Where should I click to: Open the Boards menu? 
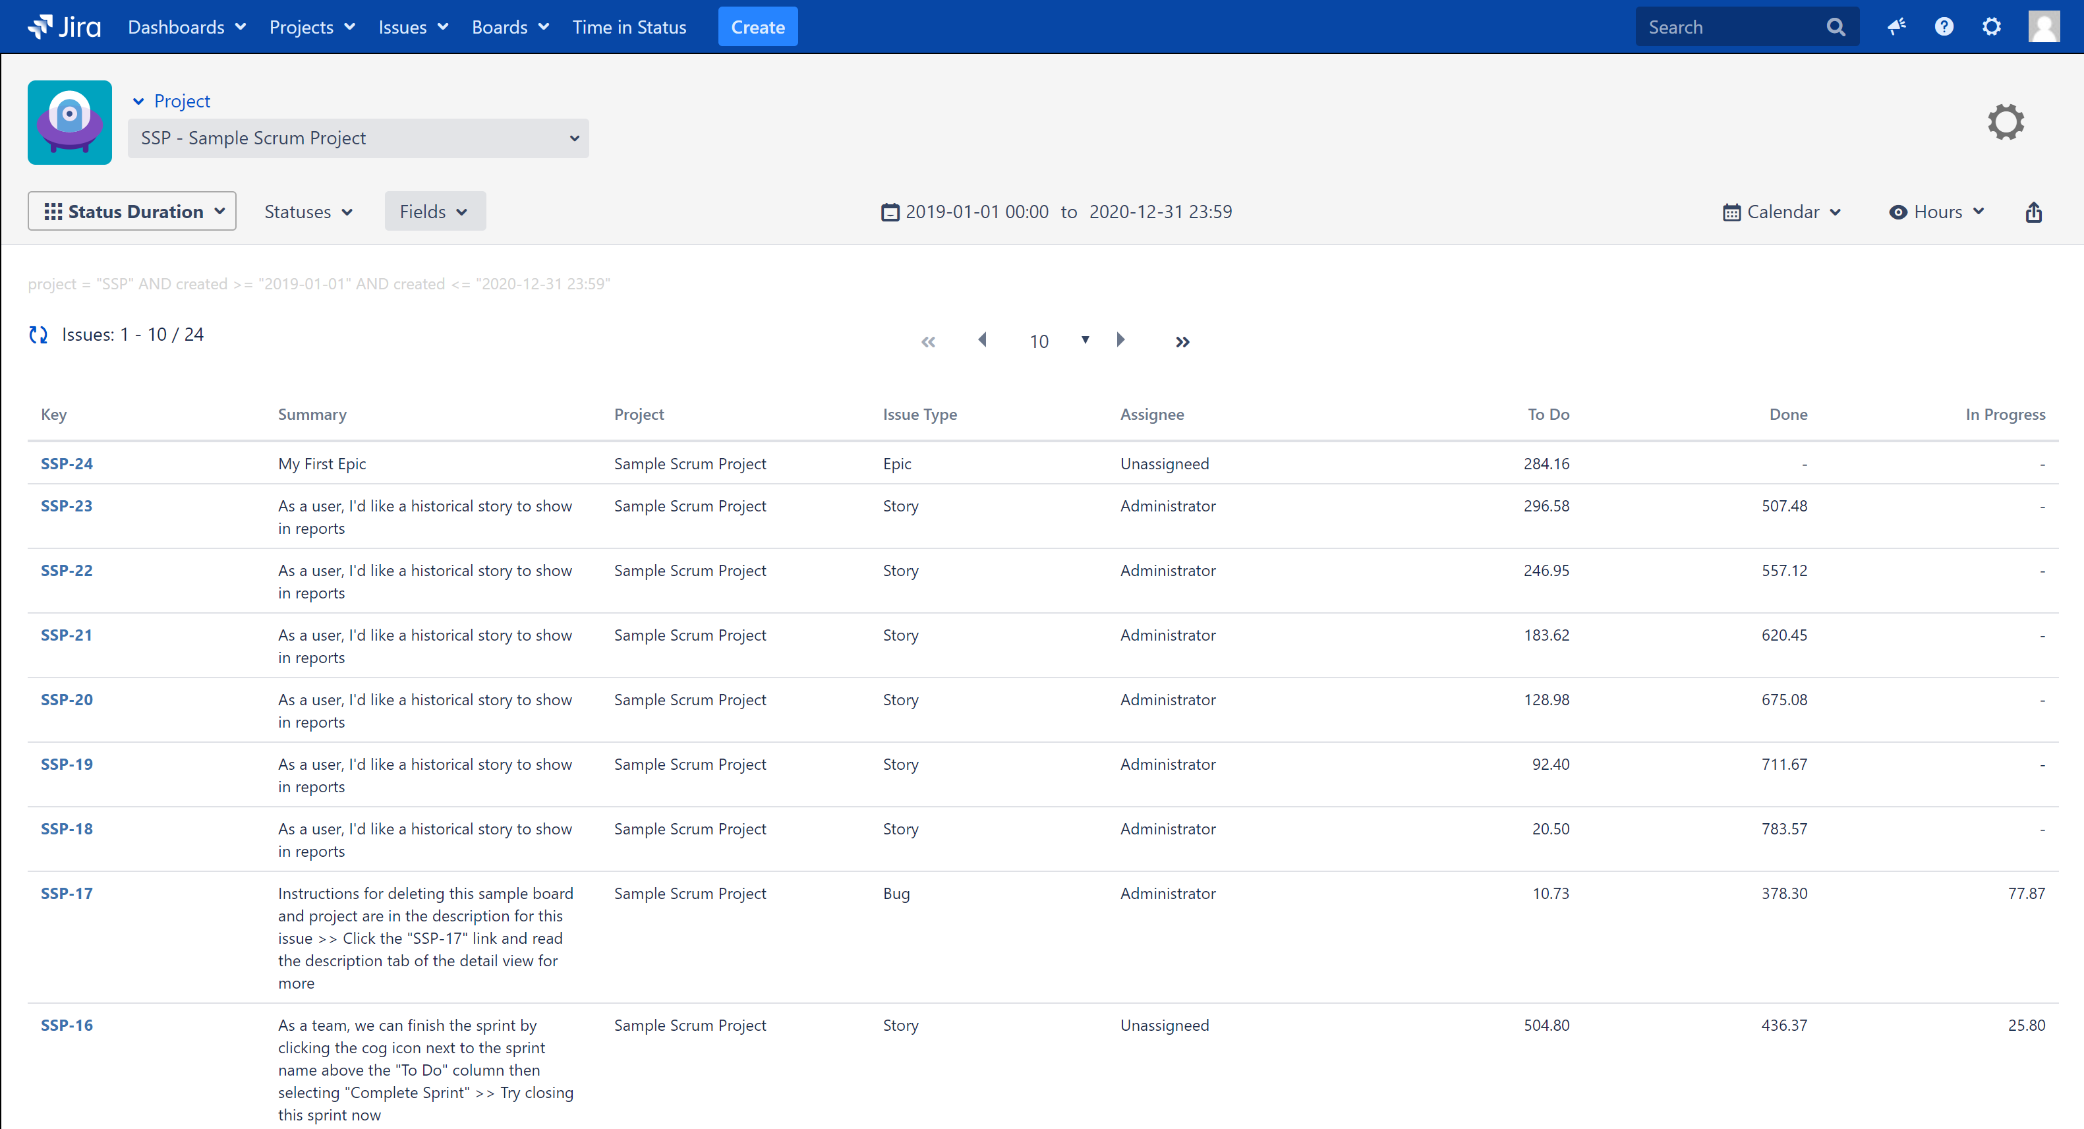509,26
